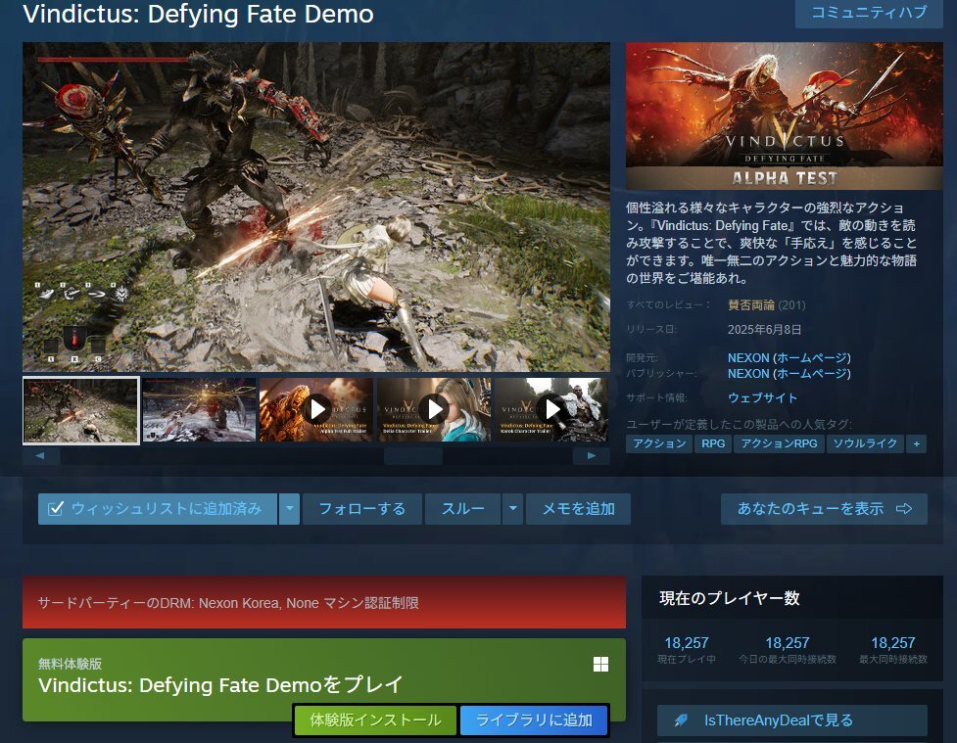
Task: Select the RPG tag
Action: pos(713,443)
